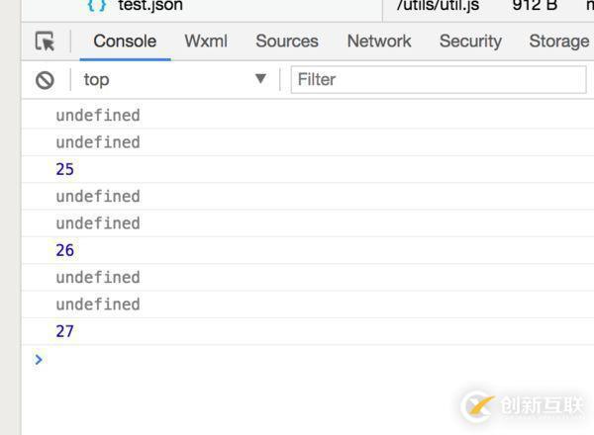Screen dimensions: 594x435
Task: Click the curly-braces icon beside test.json
Action: point(96,6)
